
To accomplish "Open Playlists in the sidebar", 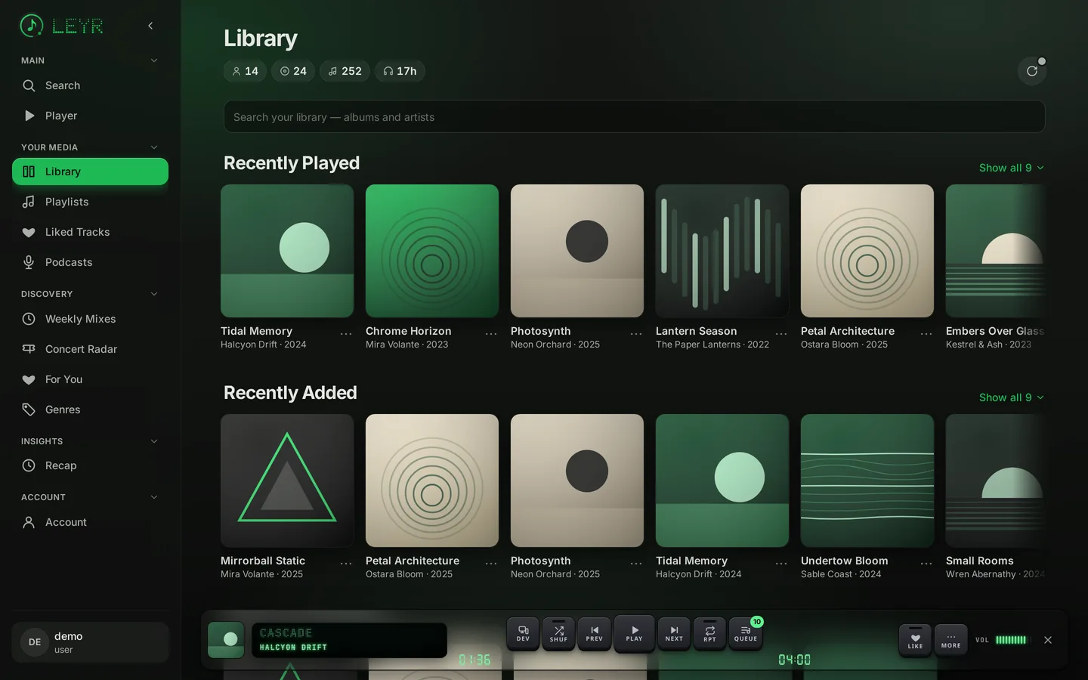I will tap(90, 202).
